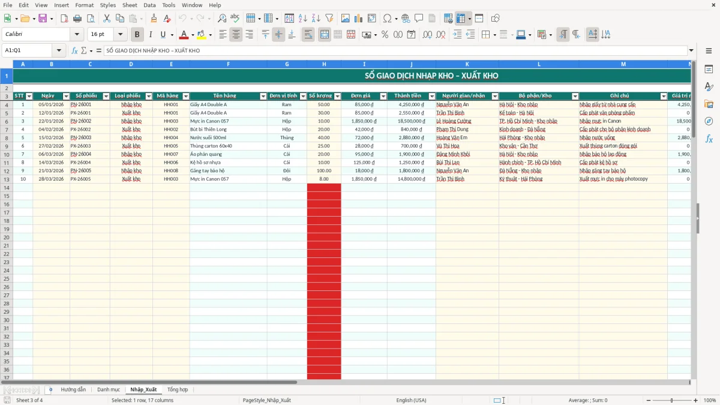
Task: Copy selection using the Copy icon
Action: coord(120,19)
